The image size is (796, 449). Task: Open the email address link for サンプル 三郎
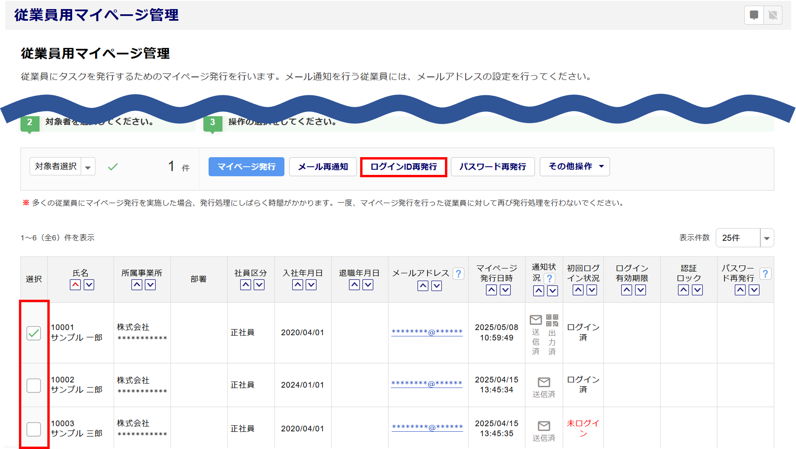427,427
